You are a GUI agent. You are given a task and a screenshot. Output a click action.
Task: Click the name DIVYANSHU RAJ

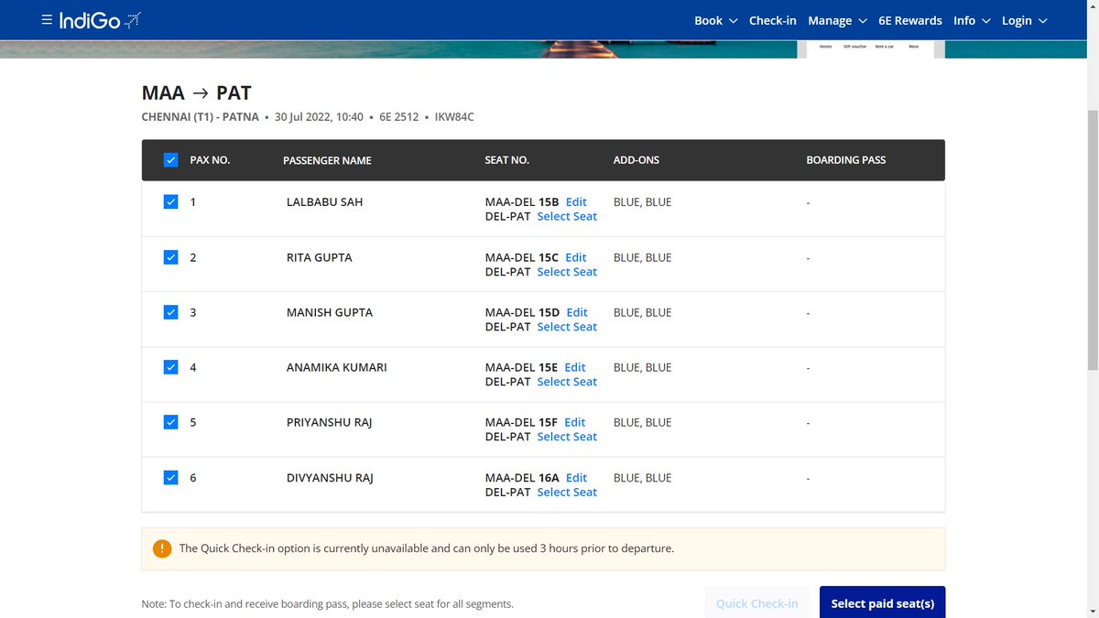(x=330, y=478)
